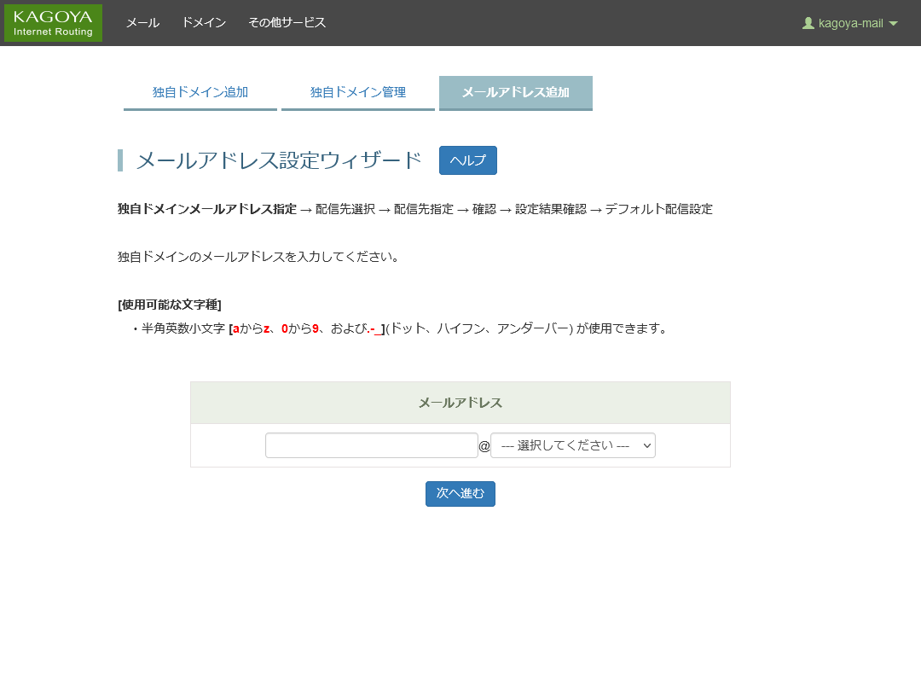Click the @ symbol between the fields
The image size is (921, 697).
[x=484, y=446]
